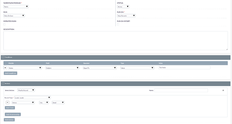Click the Add Relationship button
232x124 pixels.
click(13, 114)
